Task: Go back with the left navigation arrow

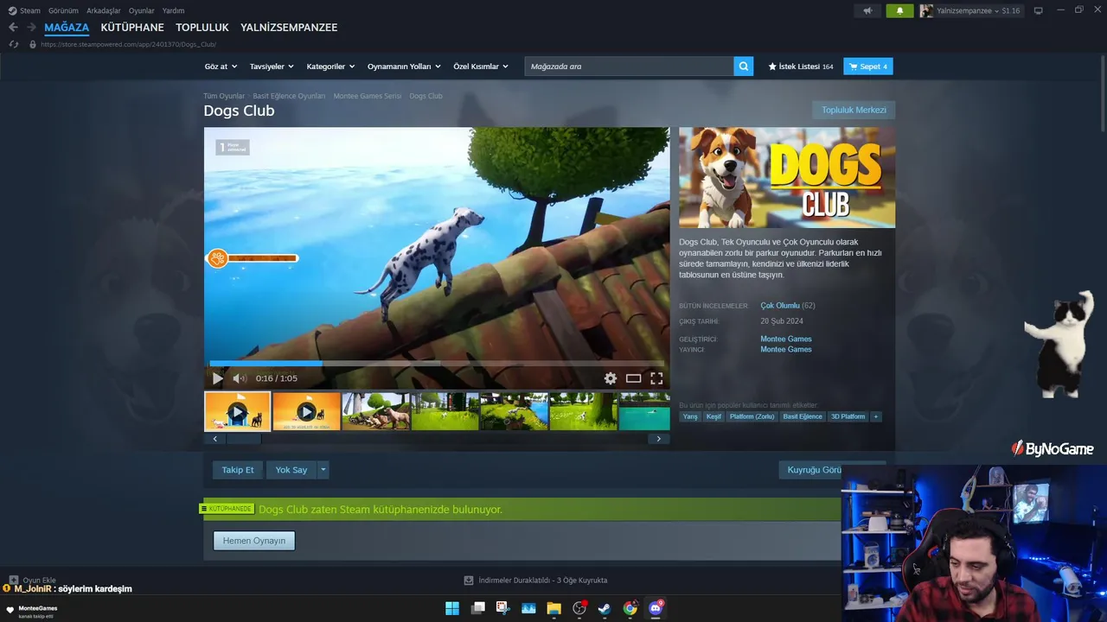Action: click(x=13, y=28)
